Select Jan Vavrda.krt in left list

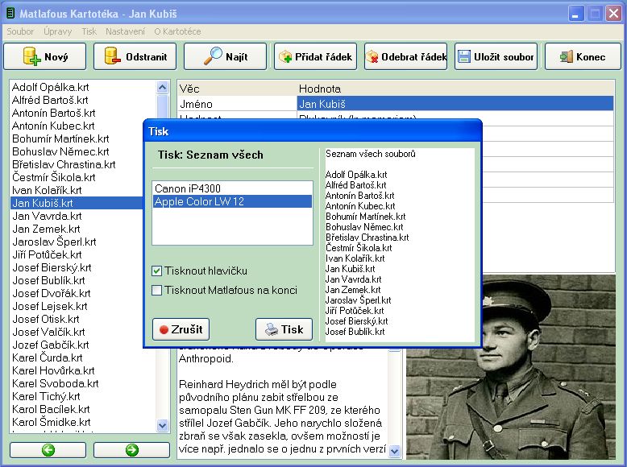(47, 216)
